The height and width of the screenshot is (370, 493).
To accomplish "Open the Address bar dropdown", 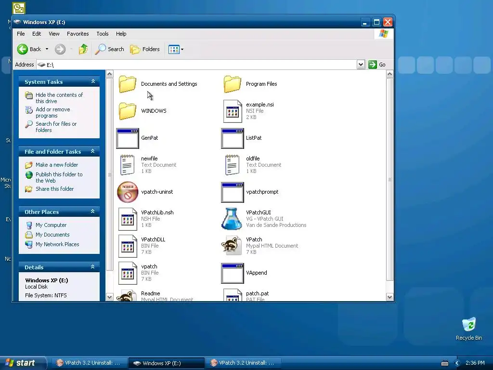I will 361,65.
